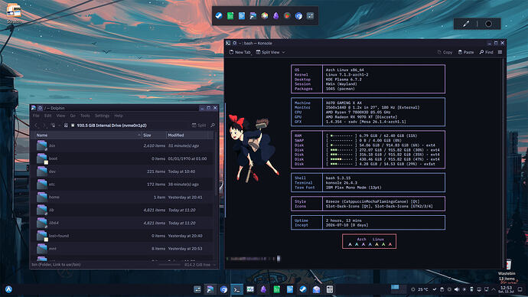Open the application launcher on the panel
The width and height of the screenshot is (528, 297).
click(8, 289)
